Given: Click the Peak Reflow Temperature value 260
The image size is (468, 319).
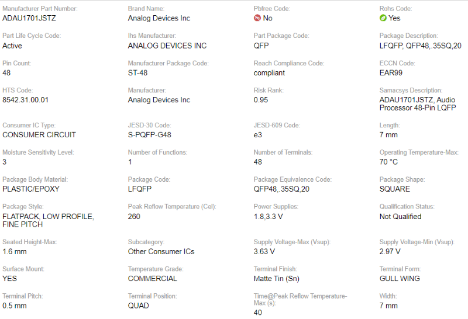Looking at the screenshot, I should click(134, 217).
